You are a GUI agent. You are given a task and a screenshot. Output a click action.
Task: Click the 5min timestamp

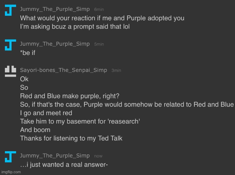[x=99, y=44]
